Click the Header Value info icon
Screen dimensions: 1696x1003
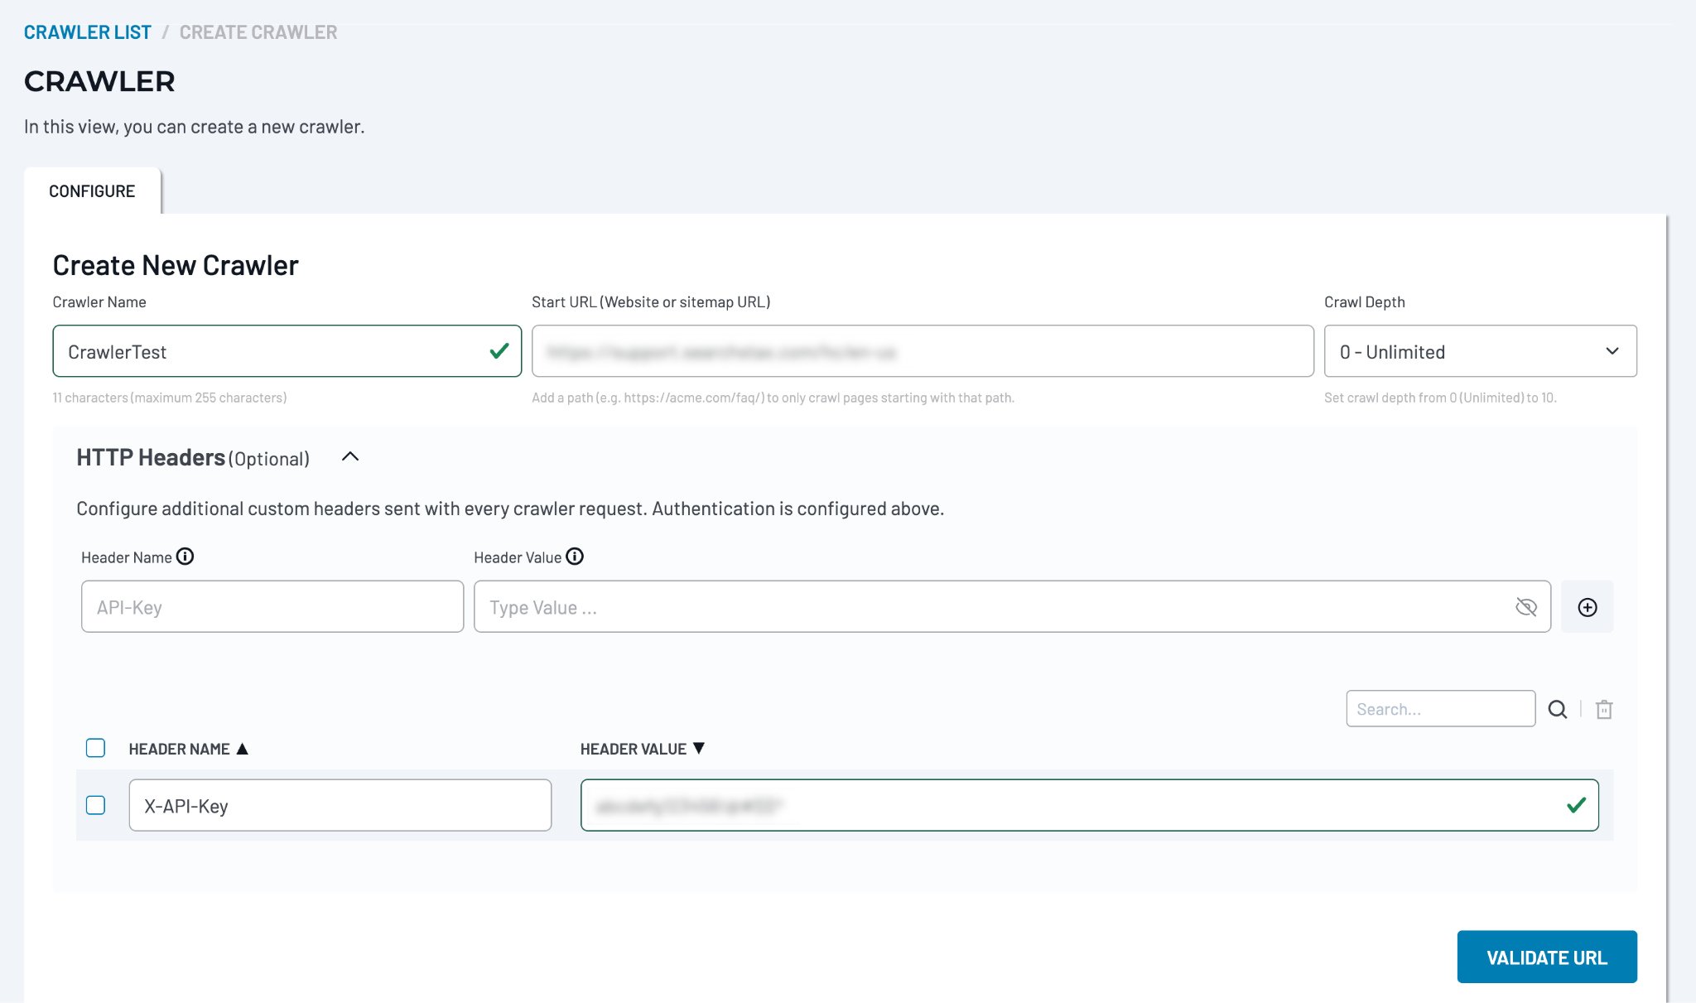tap(575, 557)
